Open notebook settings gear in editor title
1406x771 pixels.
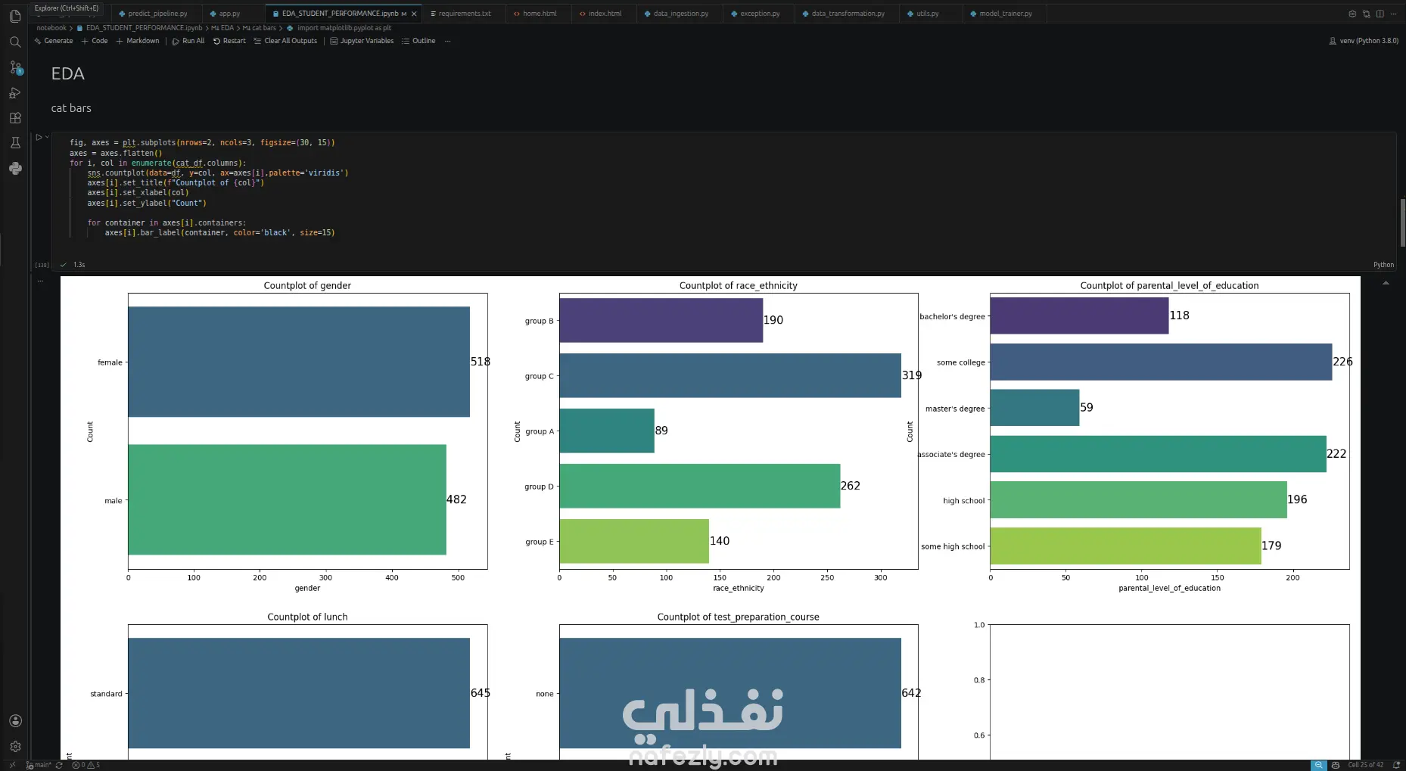1352,14
